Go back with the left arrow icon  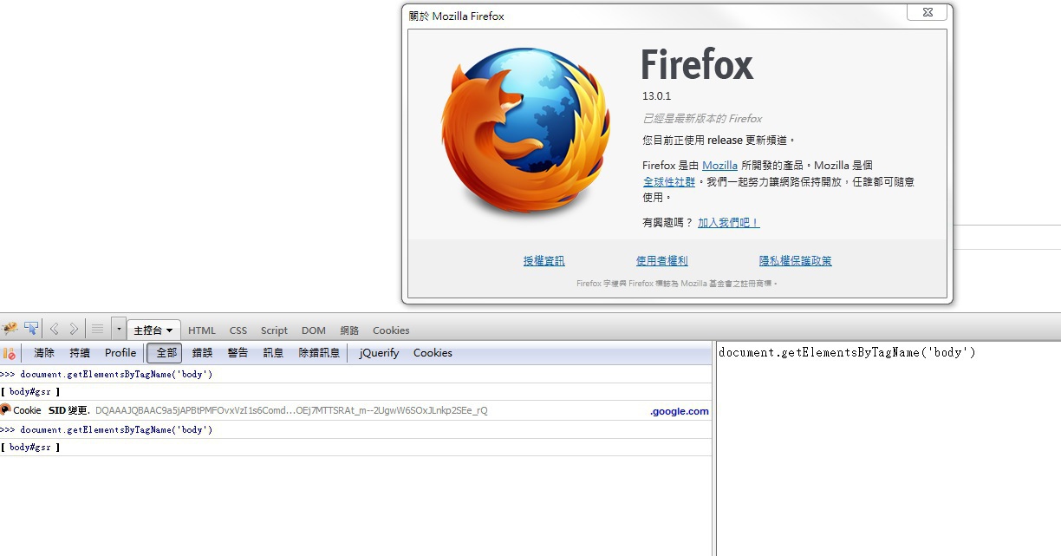[x=55, y=329]
